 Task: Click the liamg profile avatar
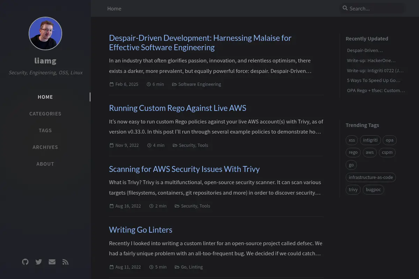(x=45, y=33)
